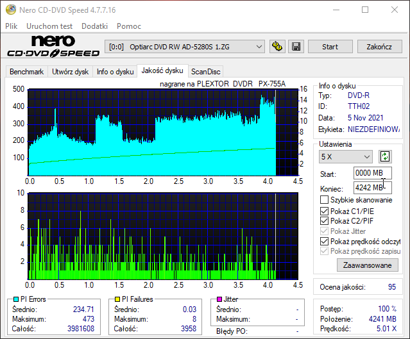Image resolution: width=410 pixels, height=339 pixels.
Task: Click Postęp value 100 %
Action: click(x=388, y=309)
